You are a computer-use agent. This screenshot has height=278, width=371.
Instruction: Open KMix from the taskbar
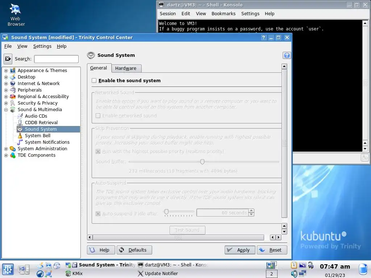[74, 274]
